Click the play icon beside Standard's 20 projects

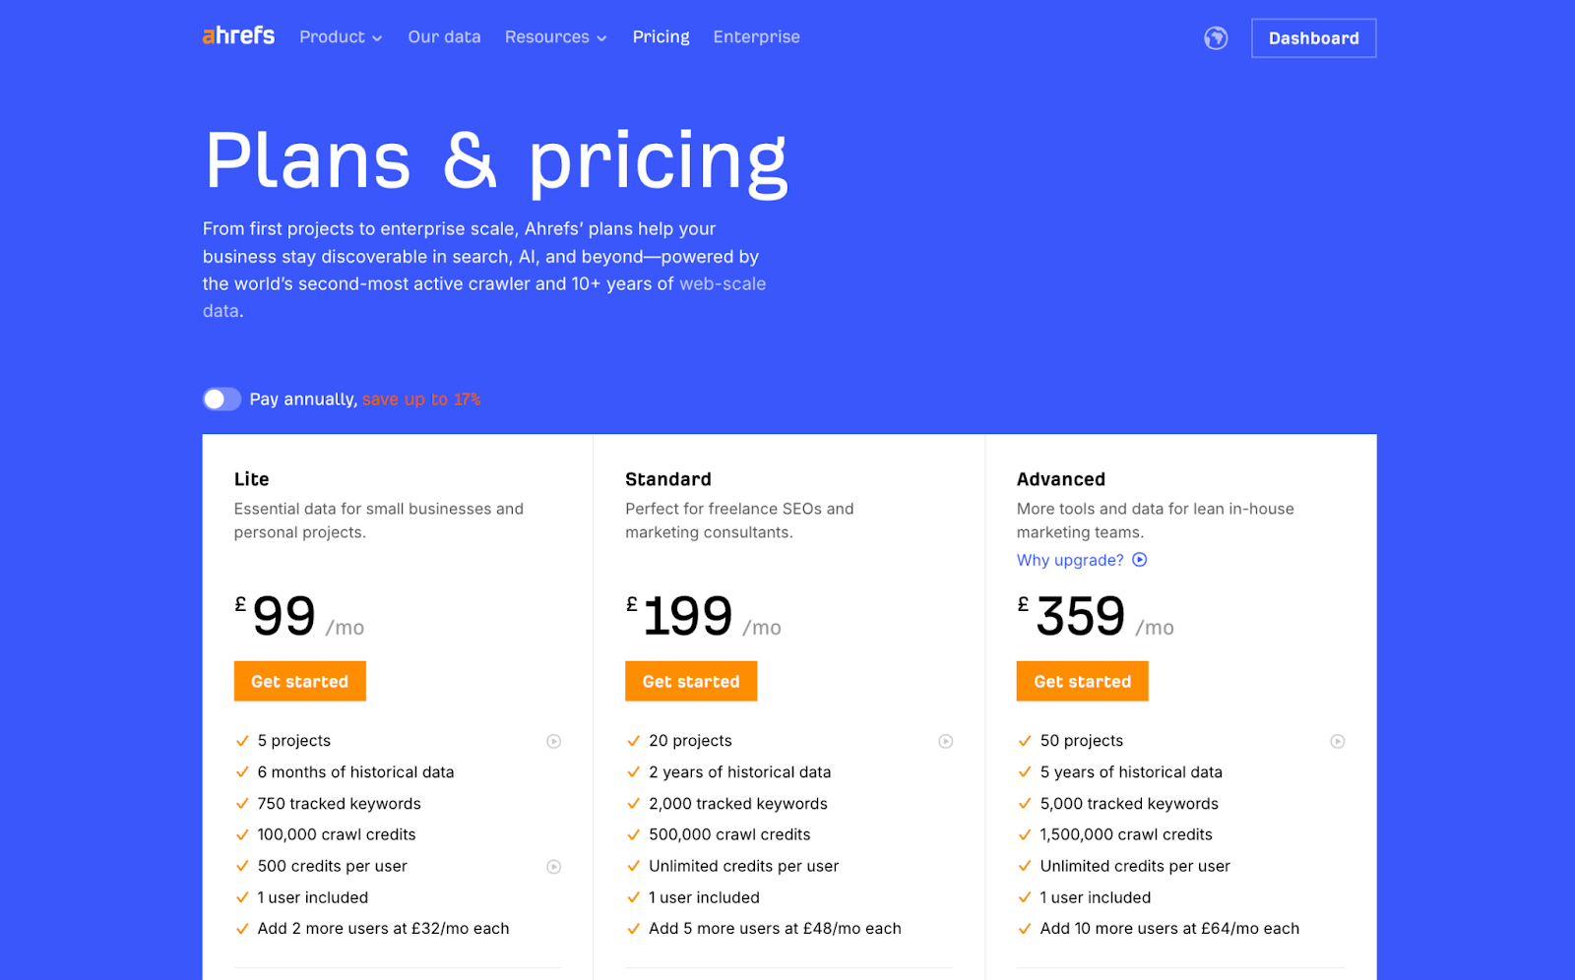pos(946,741)
